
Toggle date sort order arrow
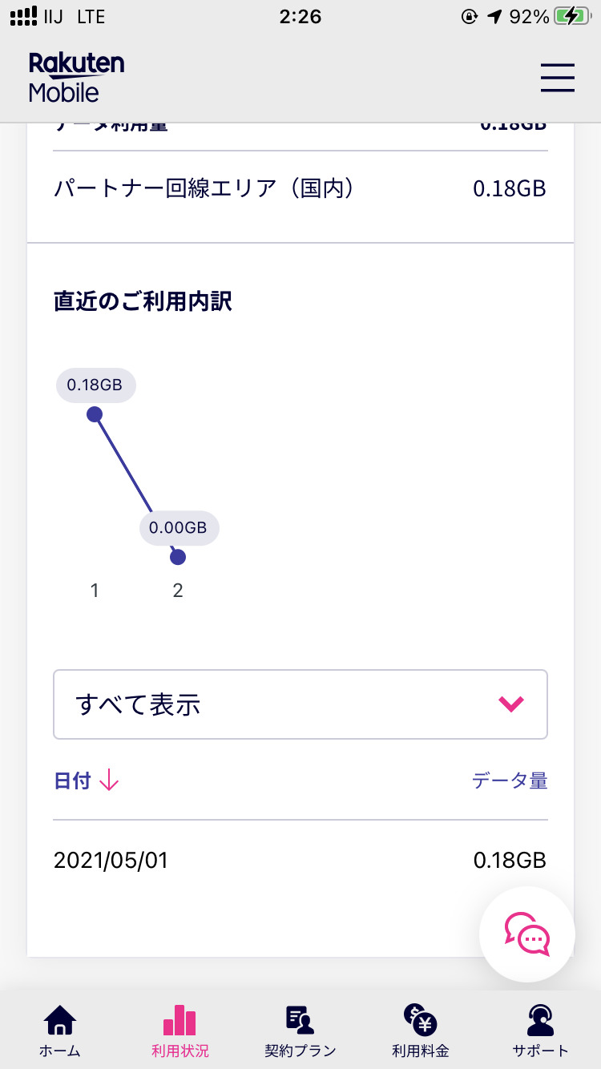pyautogui.click(x=109, y=781)
